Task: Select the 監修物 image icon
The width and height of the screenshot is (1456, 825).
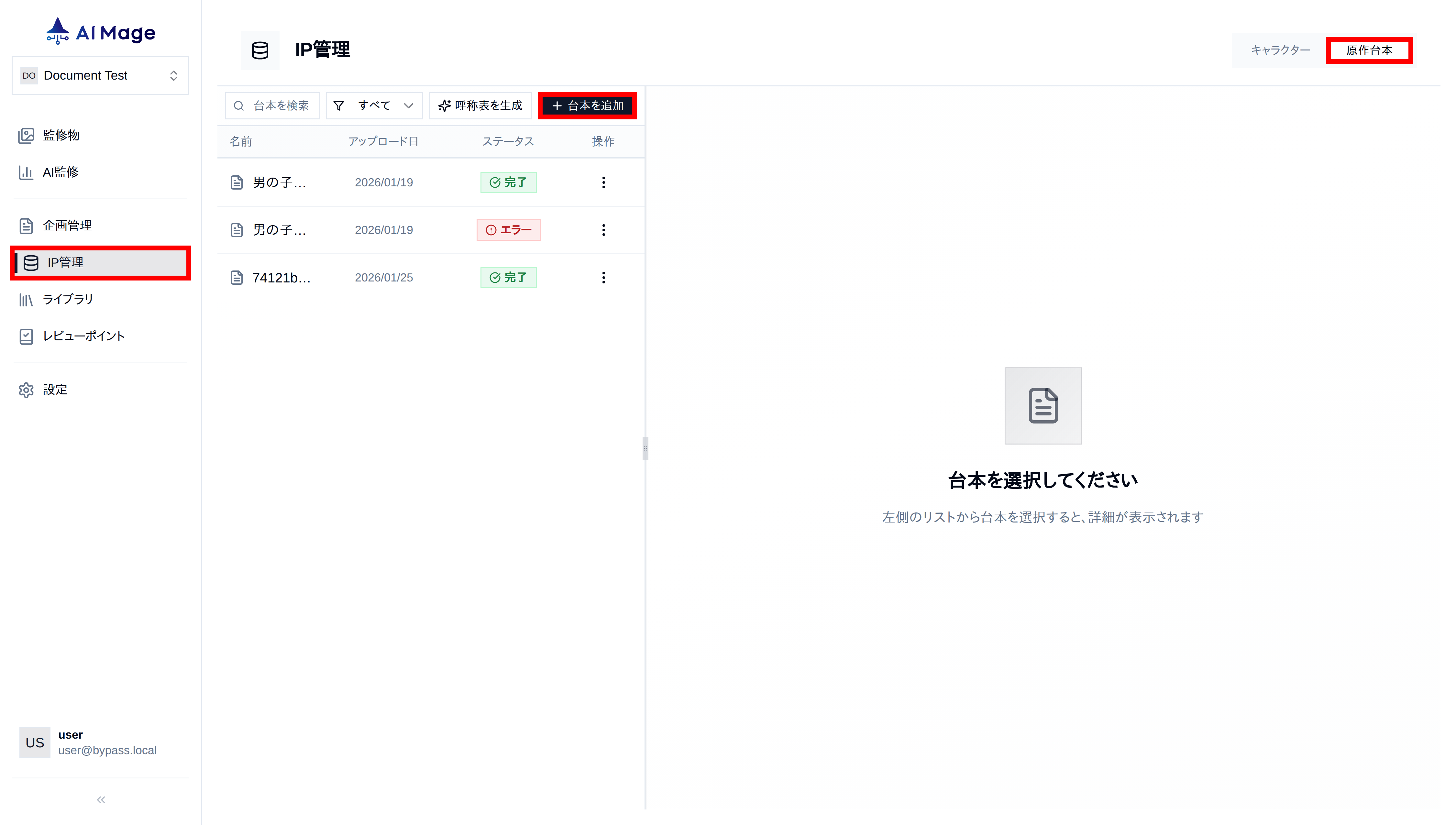Action: [27, 136]
